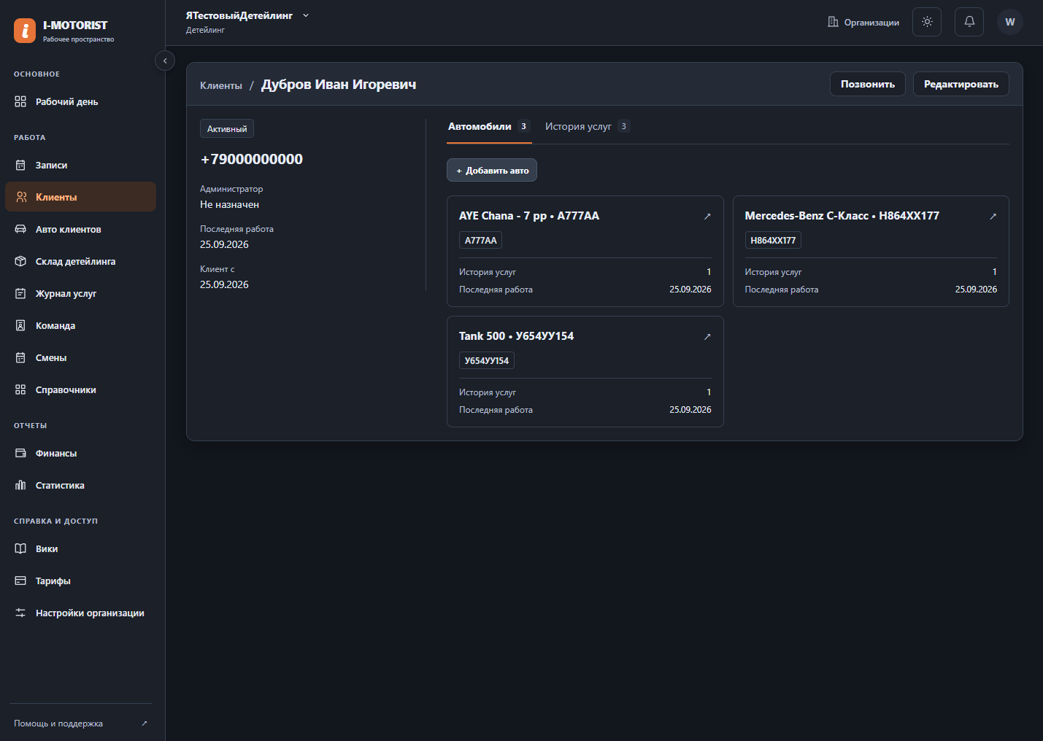Viewport: 1043px width, 741px height.
Task: Click the Добавить авто button
Action: 492,170
